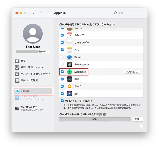The width and height of the screenshot is (159, 147).
Task: Open the 管理... storage button
Action: 138,119
